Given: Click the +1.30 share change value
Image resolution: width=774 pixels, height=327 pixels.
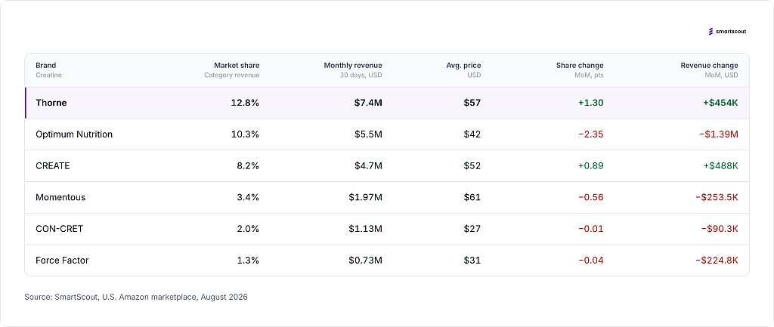Looking at the screenshot, I should click(591, 103).
